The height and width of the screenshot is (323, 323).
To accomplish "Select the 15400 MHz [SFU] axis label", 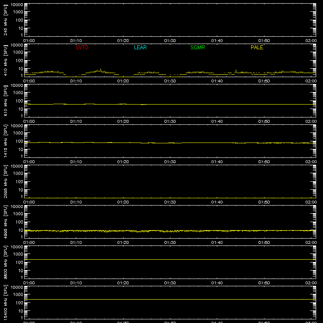I will tap(5, 302).
